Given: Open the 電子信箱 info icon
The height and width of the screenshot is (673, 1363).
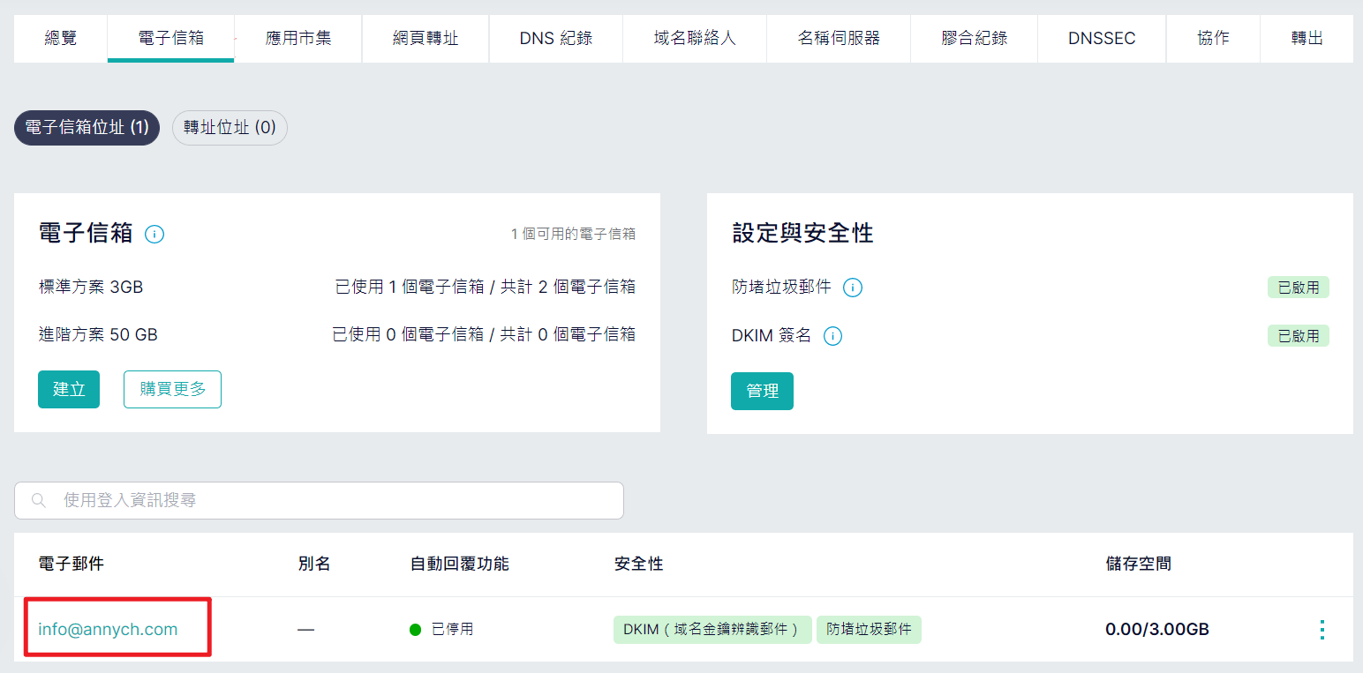Looking at the screenshot, I should click(154, 235).
